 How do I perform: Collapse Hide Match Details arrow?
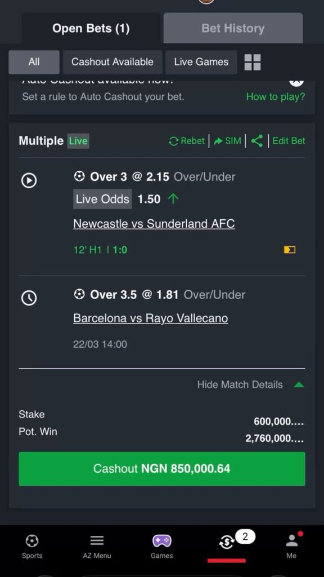(299, 385)
